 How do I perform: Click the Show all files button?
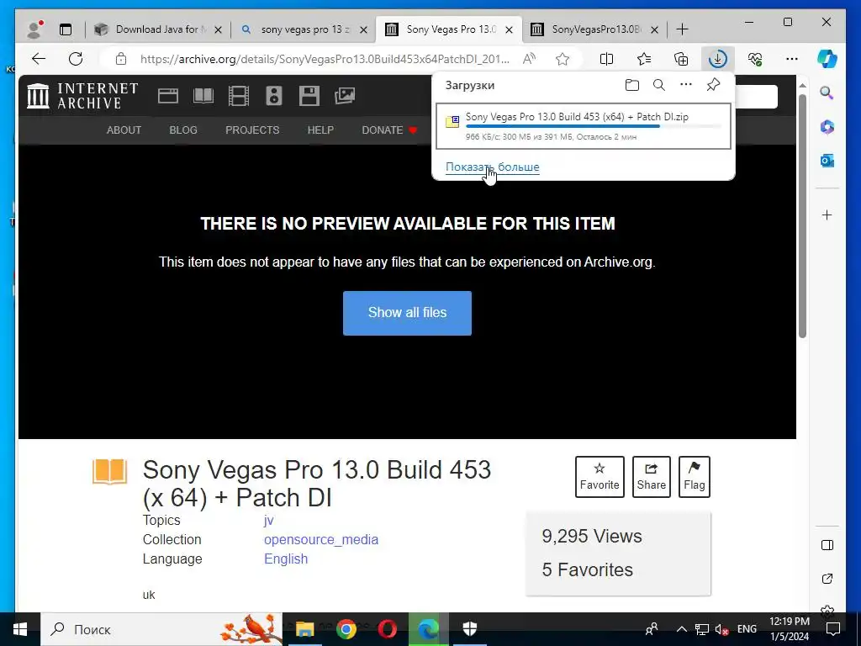(408, 313)
